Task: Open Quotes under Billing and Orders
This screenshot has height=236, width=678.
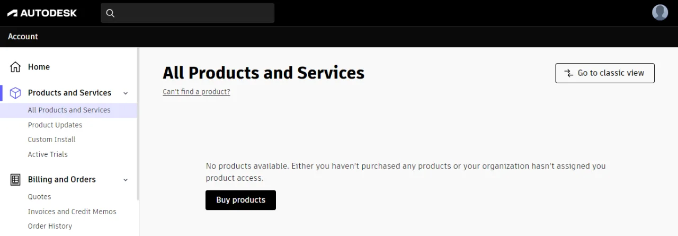Action: point(39,197)
